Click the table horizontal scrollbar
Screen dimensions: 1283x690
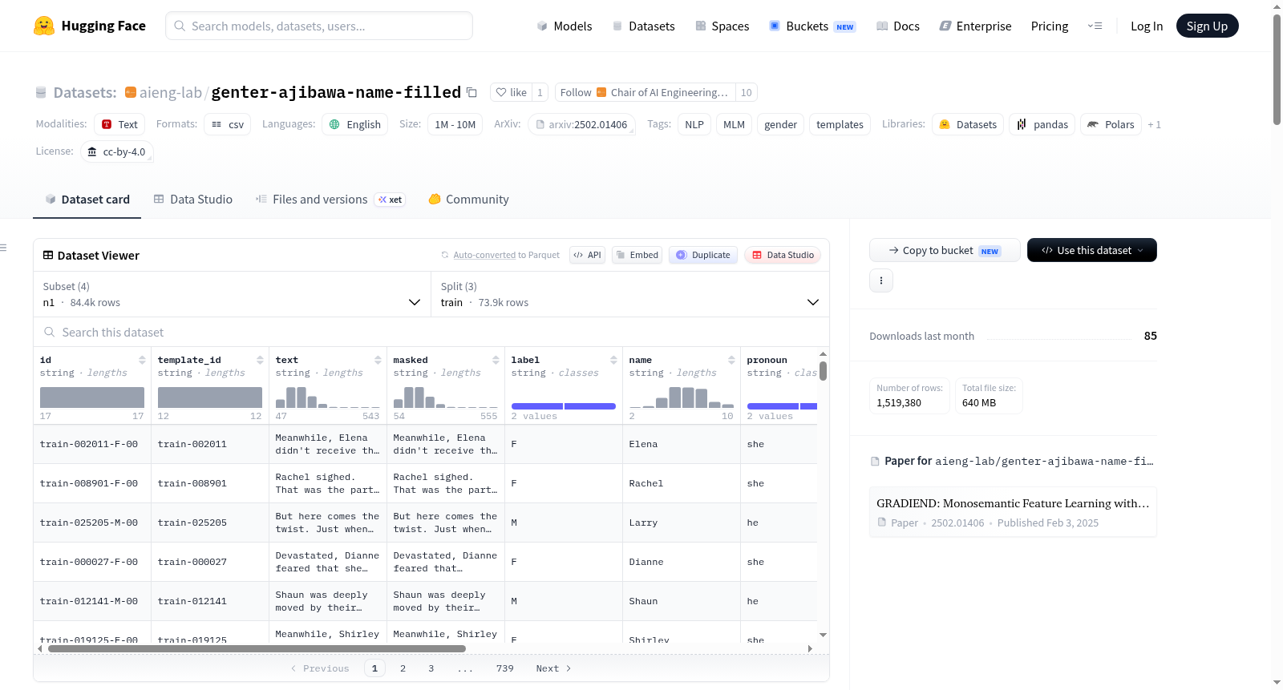[x=257, y=648]
